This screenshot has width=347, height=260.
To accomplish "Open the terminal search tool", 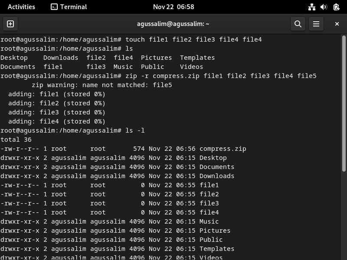I will [x=298, y=24].
